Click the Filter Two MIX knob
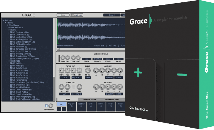 (x=79, y=87)
